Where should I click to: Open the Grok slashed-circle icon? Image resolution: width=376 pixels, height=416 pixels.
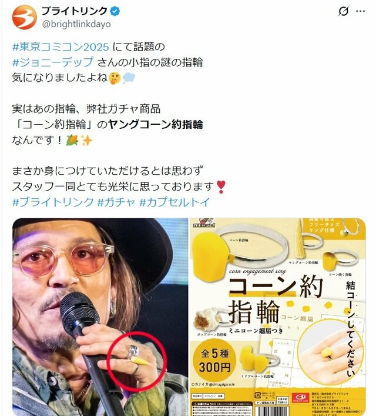(x=344, y=11)
